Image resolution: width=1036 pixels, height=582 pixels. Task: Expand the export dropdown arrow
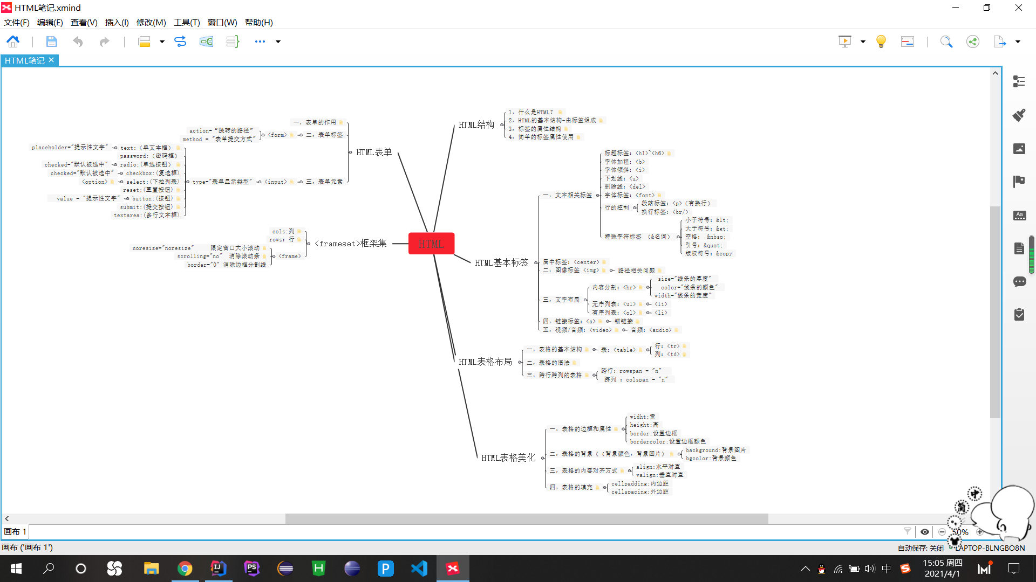(x=1018, y=41)
